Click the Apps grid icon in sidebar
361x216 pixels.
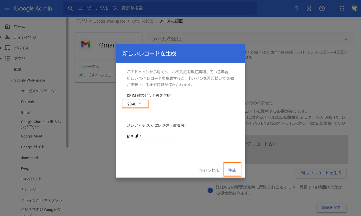click(7, 58)
